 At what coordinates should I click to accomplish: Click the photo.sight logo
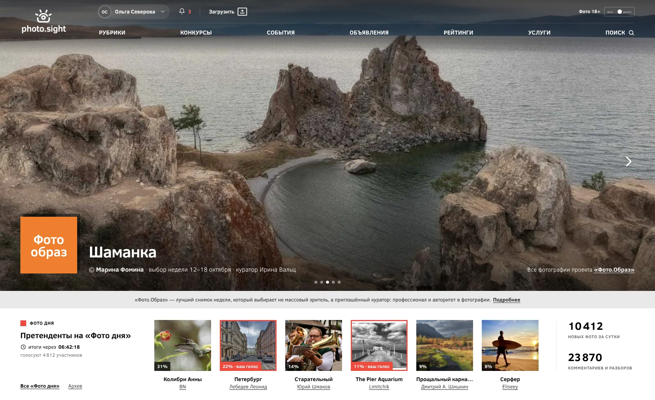(x=44, y=21)
